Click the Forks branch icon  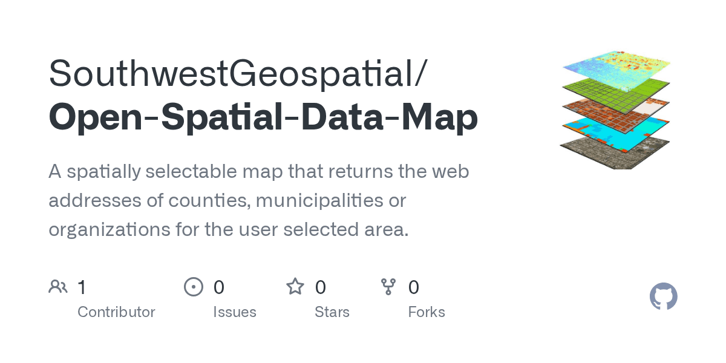coord(388,287)
